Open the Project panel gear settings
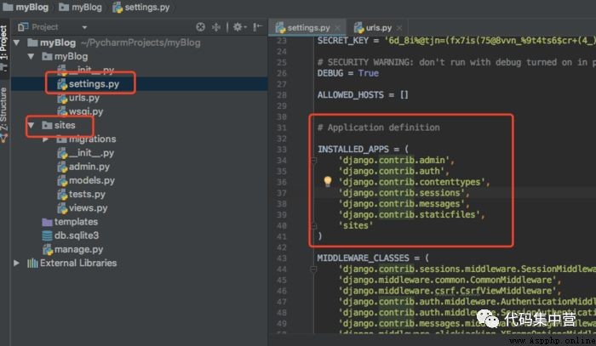 click(x=238, y=27)
